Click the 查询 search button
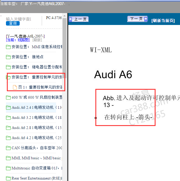This screenshot has height=181, width=180. click(x=13, y=23)
